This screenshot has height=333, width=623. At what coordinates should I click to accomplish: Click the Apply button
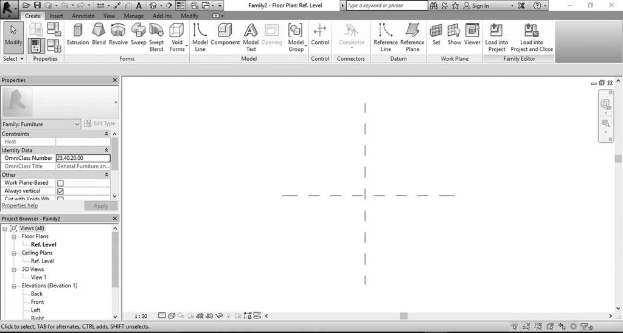(x=100, y=206)
